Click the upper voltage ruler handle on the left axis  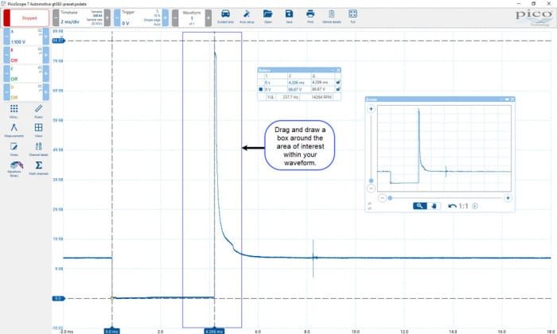tap(59, 41)
